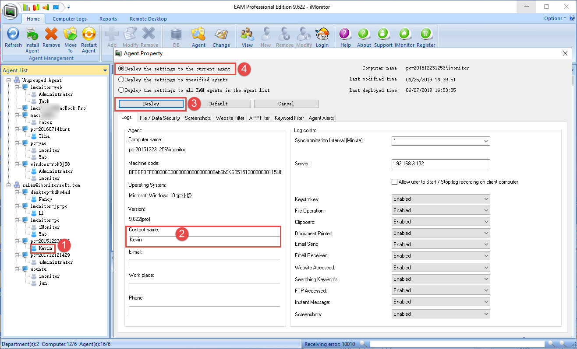The width and height of the screenshot is (577, 349).
Task: Click the Agent folder icon in the ribbon
Action: point(198,34)
